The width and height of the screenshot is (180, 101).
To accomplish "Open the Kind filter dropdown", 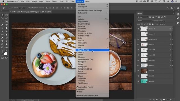I will 143,17.
